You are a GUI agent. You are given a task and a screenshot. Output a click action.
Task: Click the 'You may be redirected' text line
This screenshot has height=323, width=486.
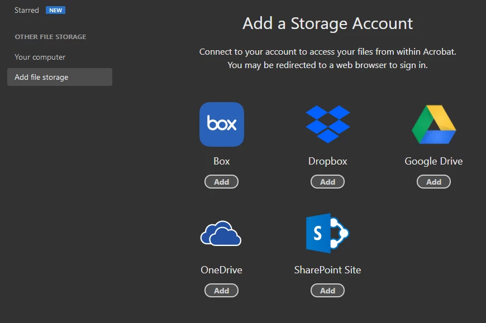point(327,65)
